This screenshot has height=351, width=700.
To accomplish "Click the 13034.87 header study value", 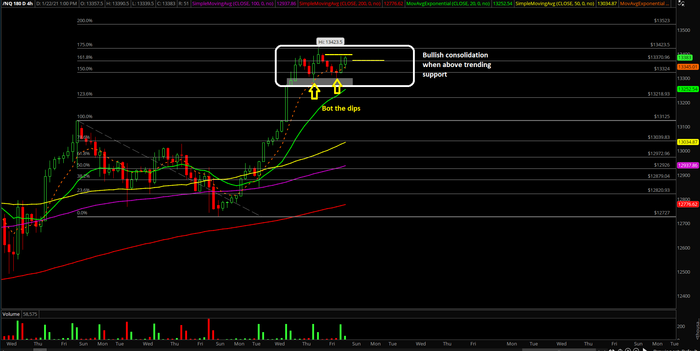I will pos(607,3).
